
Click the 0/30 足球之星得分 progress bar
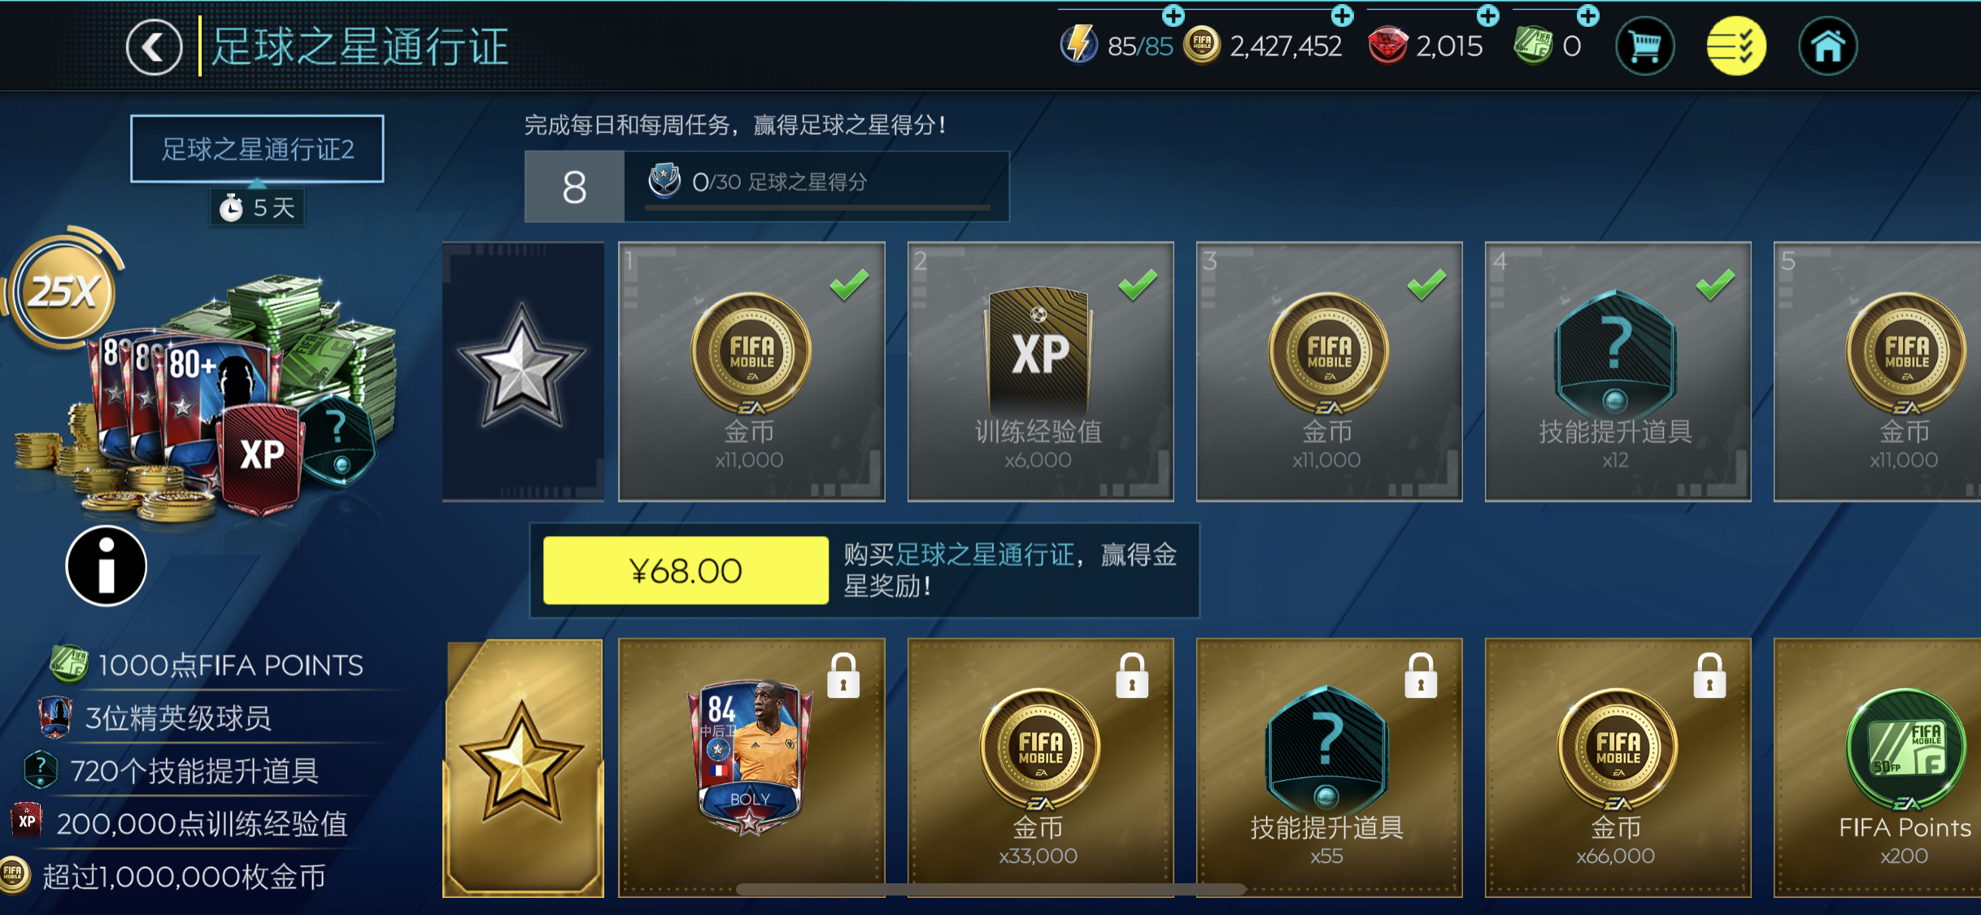pyautogui.click(x=816, y=208)
